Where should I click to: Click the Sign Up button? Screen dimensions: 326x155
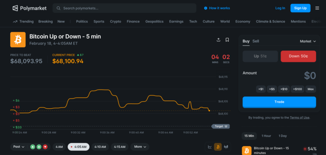click(x=301, y=8)
